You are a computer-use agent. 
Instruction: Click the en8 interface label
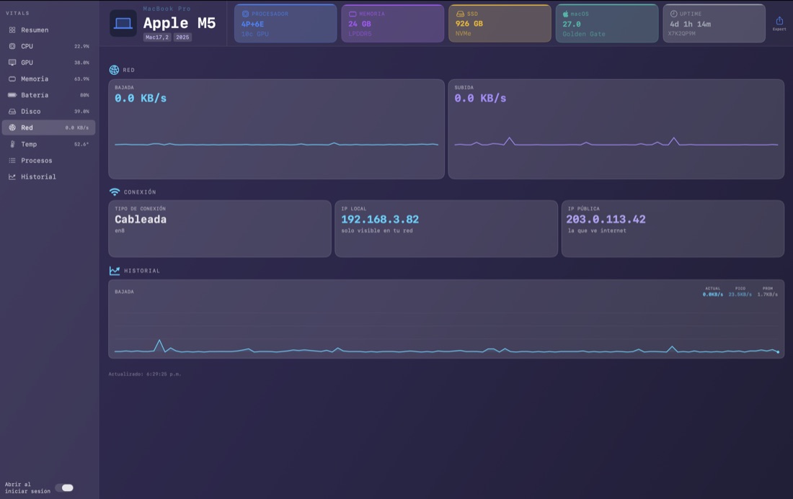coord(120,231)
